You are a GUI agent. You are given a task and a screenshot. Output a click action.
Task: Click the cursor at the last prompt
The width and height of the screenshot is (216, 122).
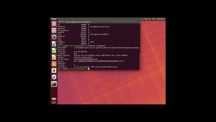[88, 69]
